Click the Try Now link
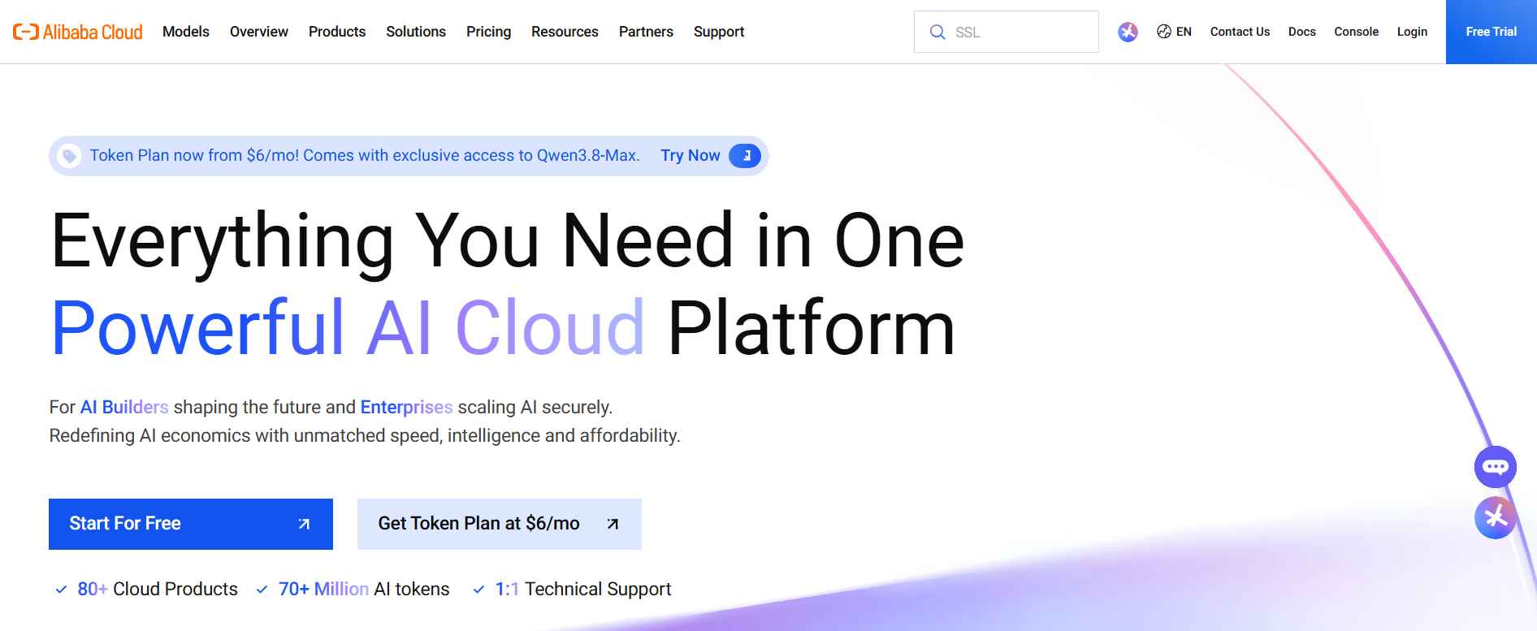 click(x=691, y=155)
